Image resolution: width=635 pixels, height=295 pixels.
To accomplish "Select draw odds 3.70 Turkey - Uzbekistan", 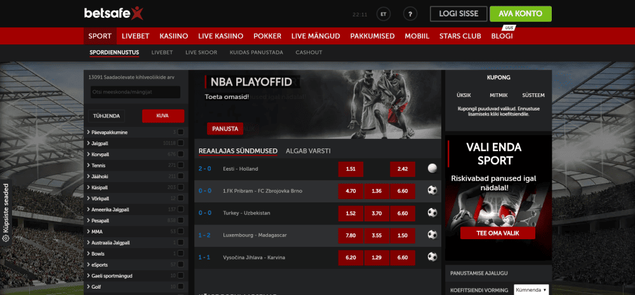I will [x=377, y=213].
